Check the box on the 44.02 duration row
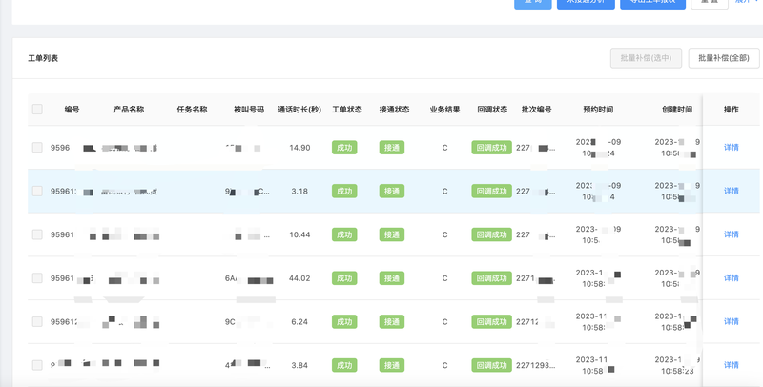 37,278
